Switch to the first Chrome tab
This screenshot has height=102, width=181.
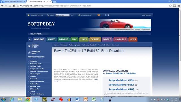click(14, 2)
